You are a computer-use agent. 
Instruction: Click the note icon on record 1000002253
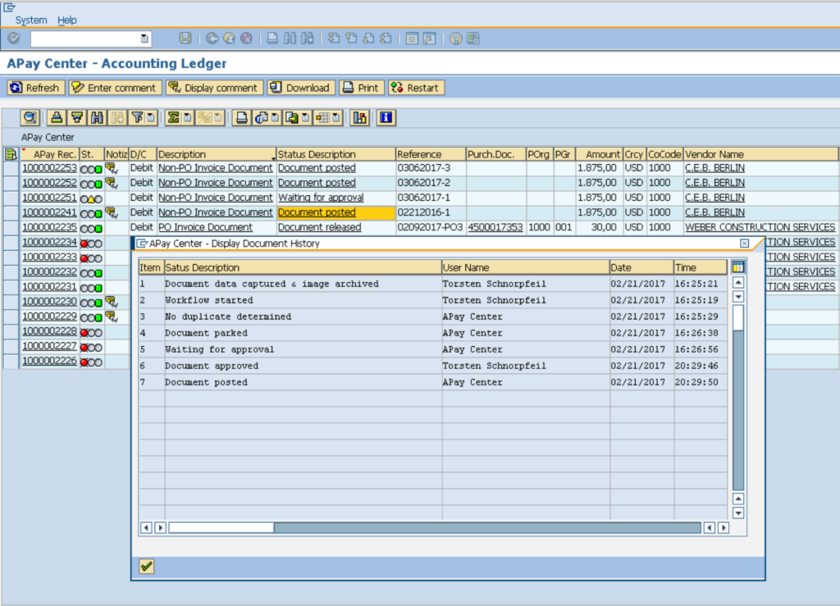[111, 168]
